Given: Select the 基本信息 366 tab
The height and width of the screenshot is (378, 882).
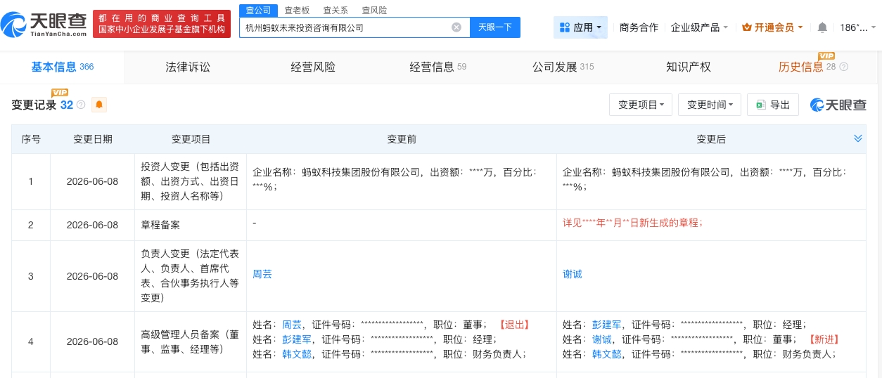Looking at the screenshot, I should coord(63,67).
